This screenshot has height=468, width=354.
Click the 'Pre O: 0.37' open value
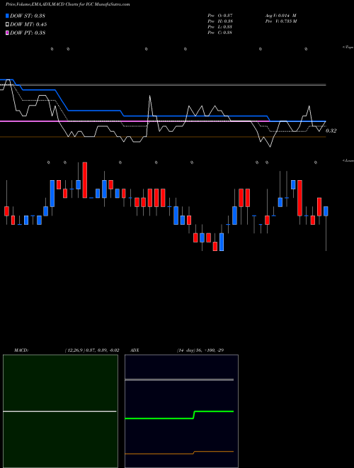tap(220, 16)
